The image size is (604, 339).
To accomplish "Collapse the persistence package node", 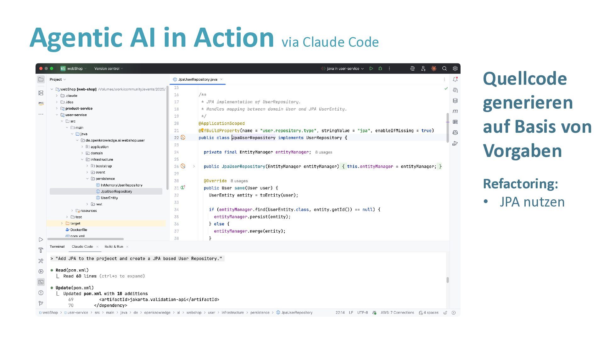I will (87, 179).
